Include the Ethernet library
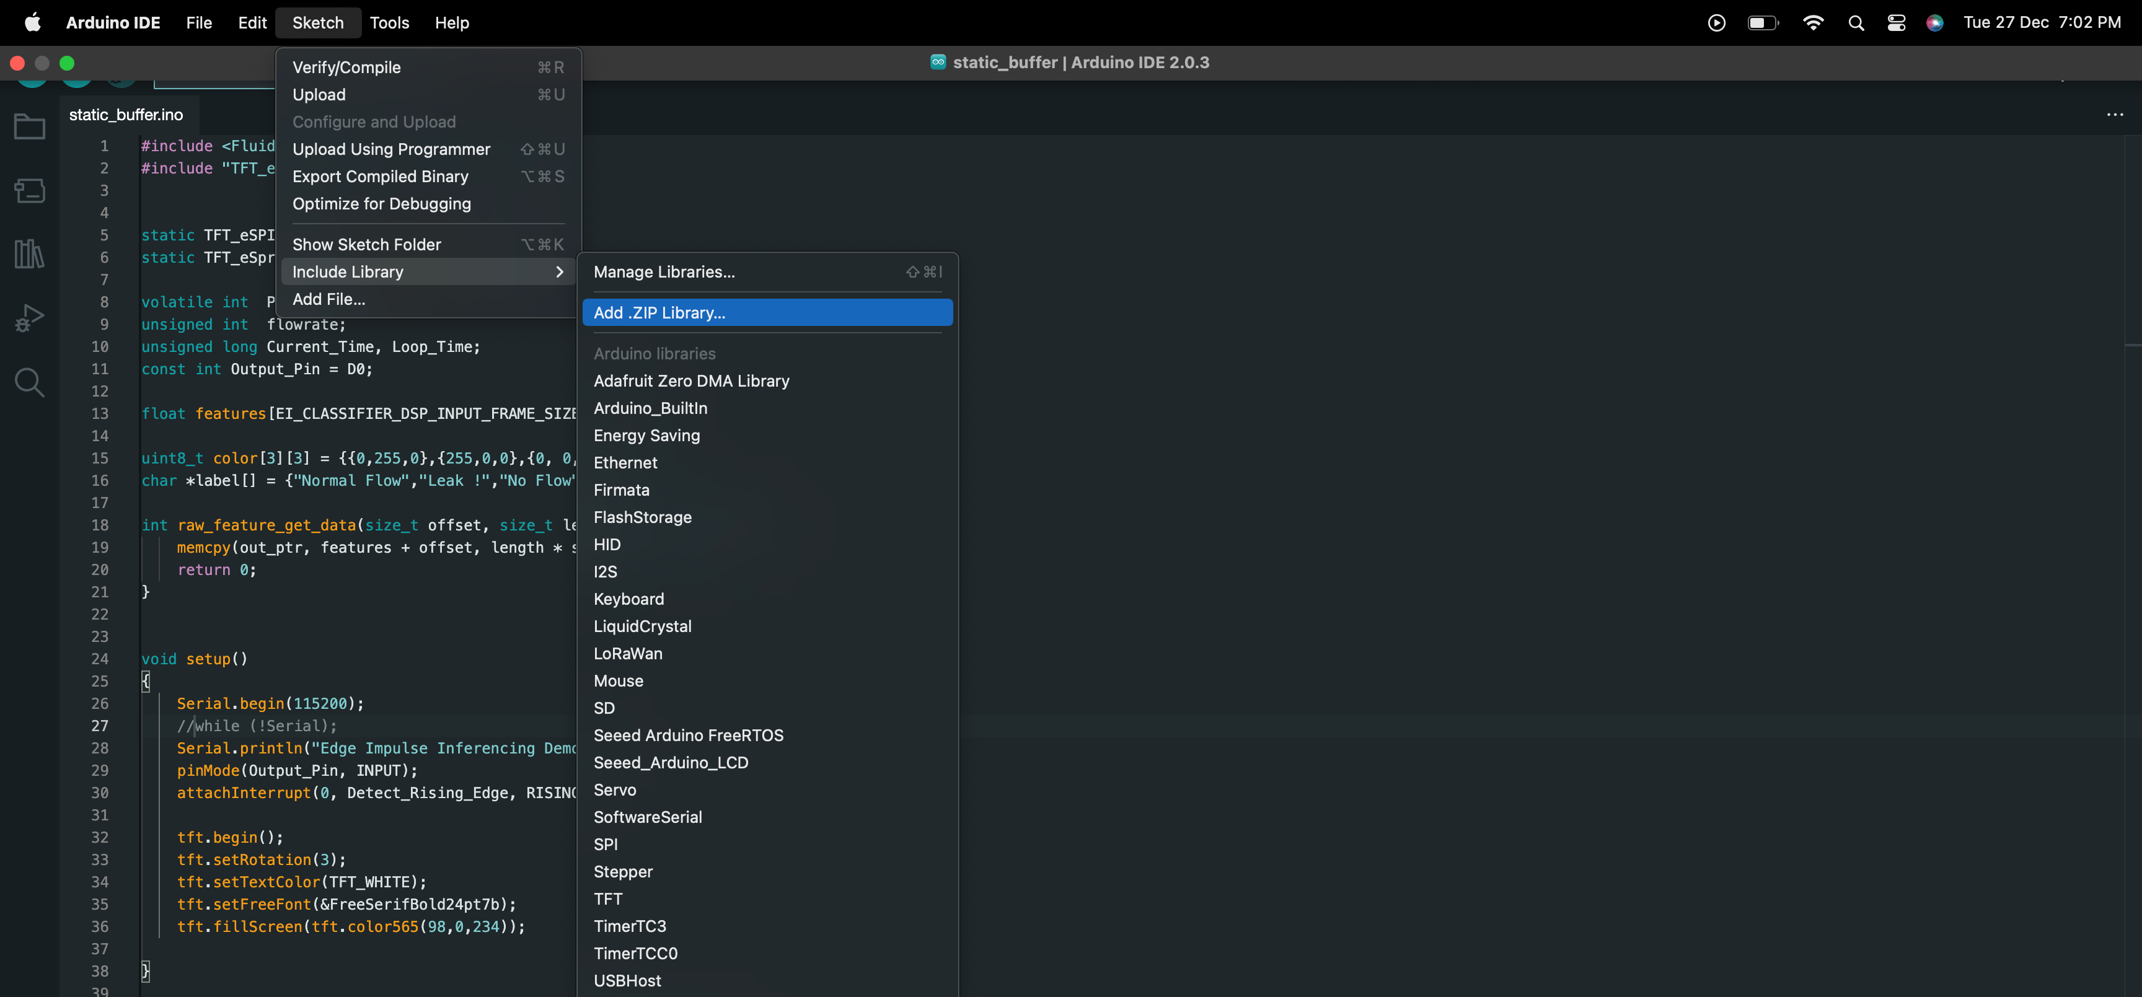 click(x=767, y=463)
